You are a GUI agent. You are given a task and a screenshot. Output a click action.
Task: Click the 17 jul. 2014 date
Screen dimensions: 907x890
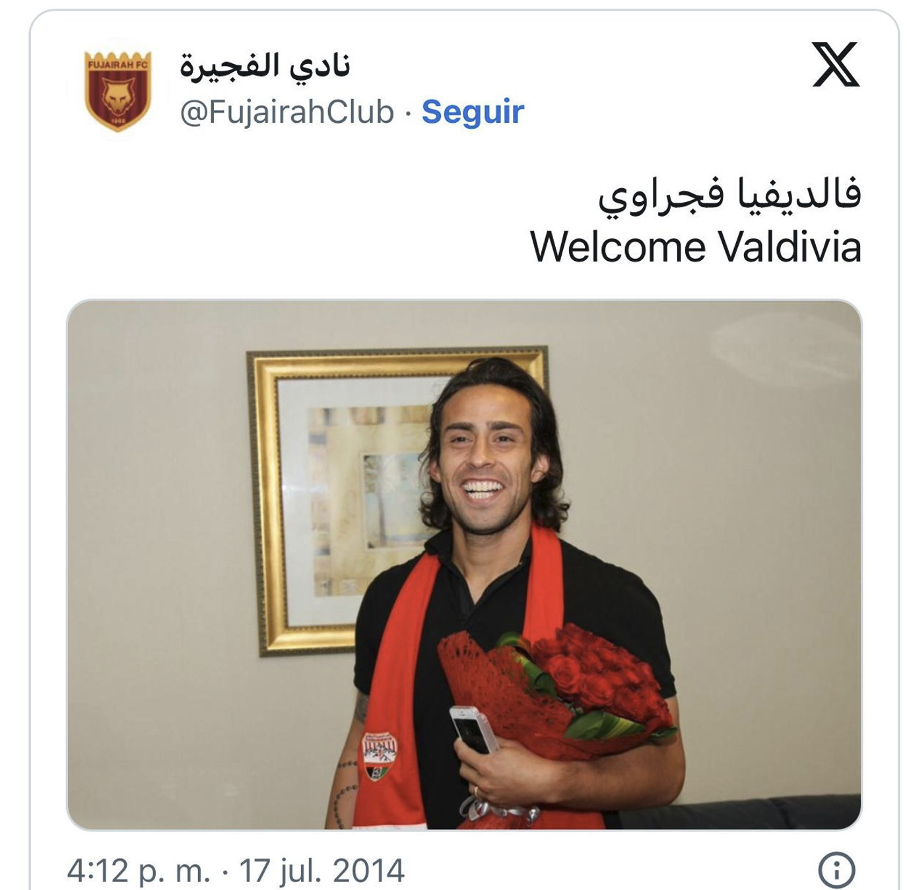pyautogui.click(x=321, y=870)
